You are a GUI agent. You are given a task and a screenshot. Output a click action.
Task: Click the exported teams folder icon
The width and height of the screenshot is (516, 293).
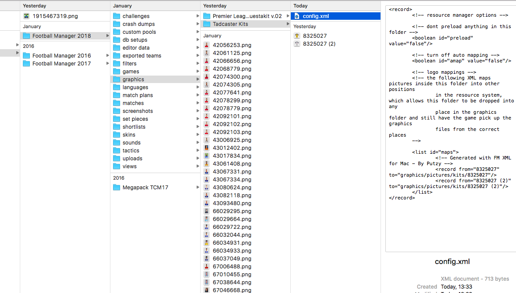point(117,55)
